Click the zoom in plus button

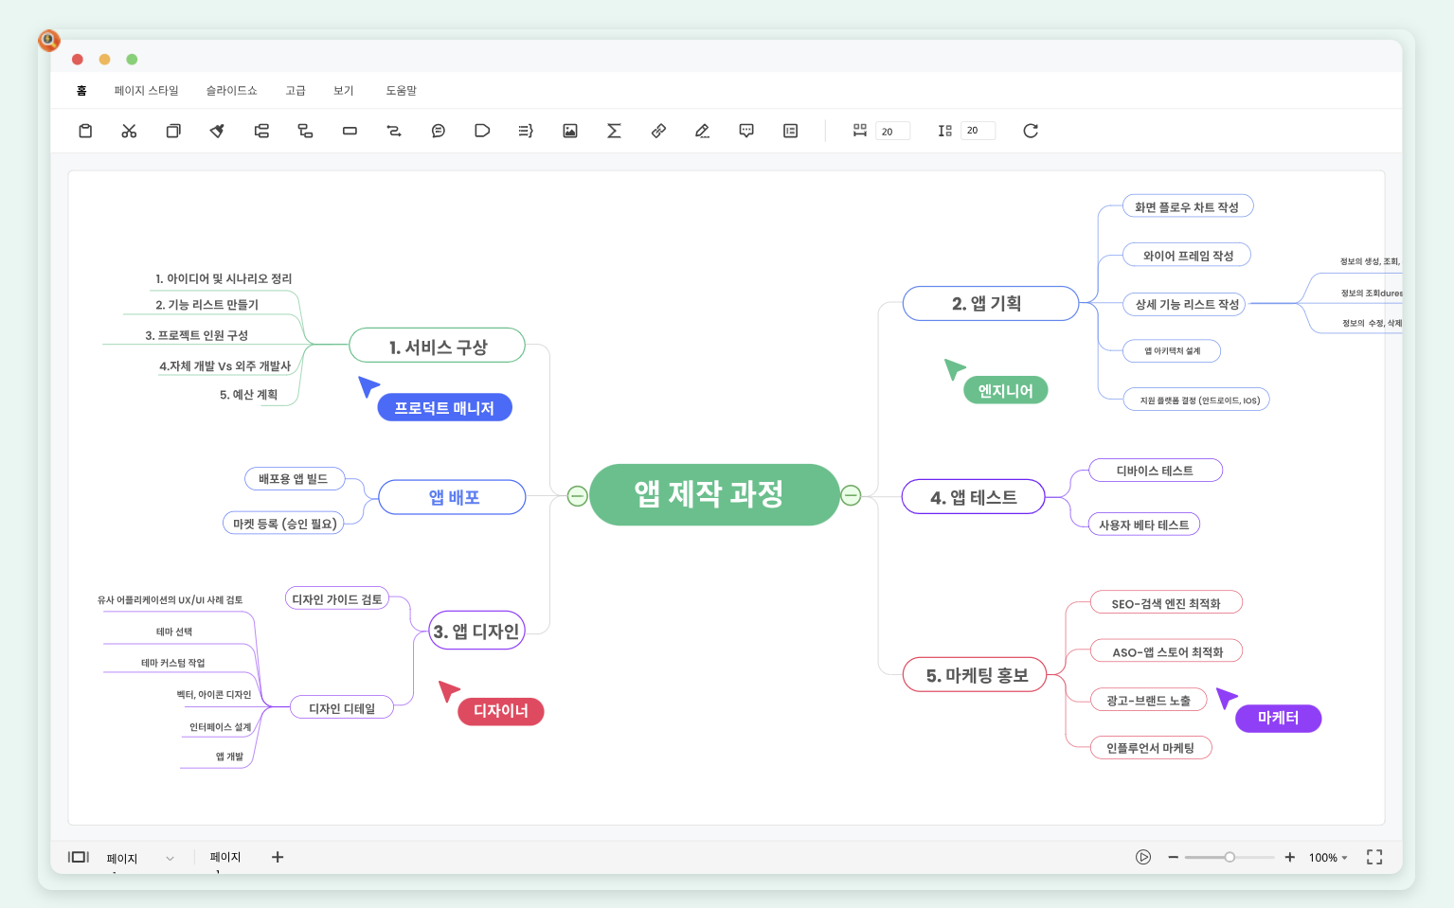click(1289, 857)
